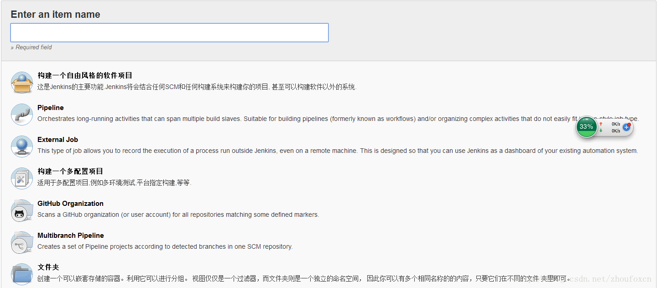Select the Multibranch Pipeline heading
This screenshot has height=288, width=657.
click(x=71, y=236)
